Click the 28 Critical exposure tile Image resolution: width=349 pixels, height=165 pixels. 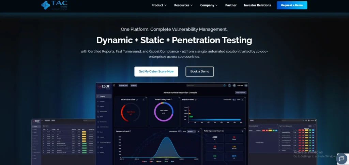click(234, 138)
